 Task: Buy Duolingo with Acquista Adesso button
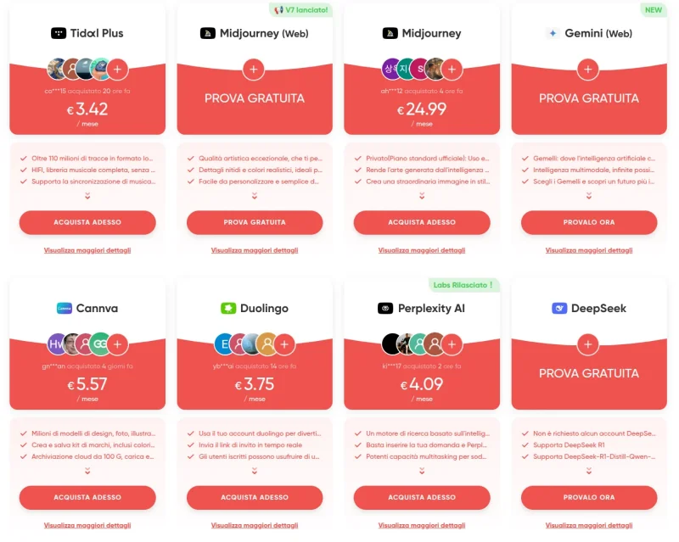255,497
